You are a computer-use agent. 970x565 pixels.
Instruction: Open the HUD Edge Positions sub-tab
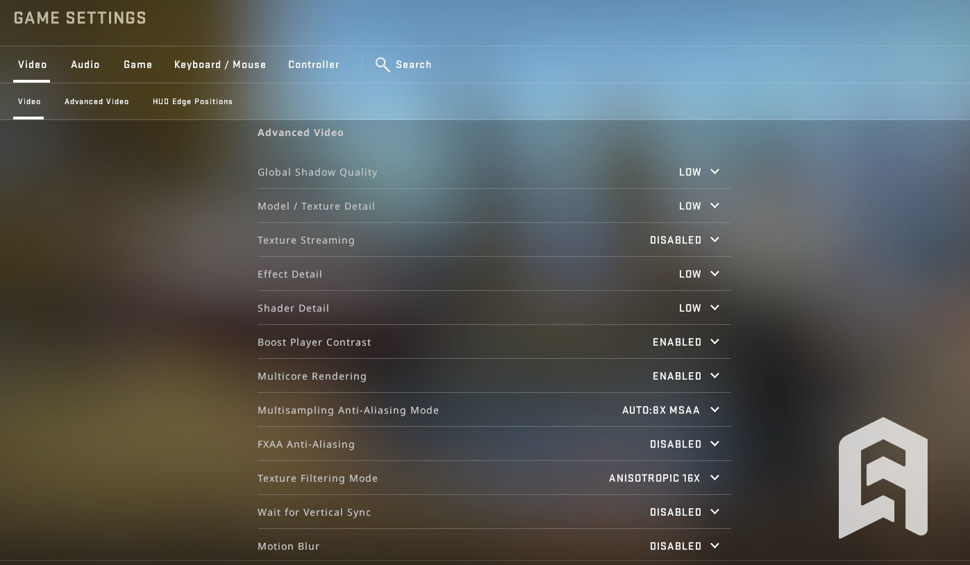point(192,101)
